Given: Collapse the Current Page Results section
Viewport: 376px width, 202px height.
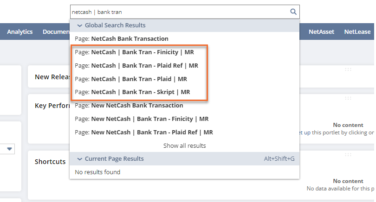Looking at the screenshot, I should pos(80,159).
